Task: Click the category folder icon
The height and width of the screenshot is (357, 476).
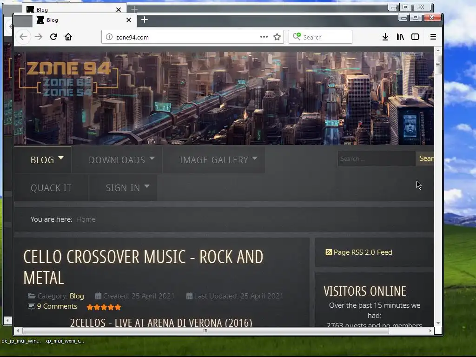Action: coord(32,296)
